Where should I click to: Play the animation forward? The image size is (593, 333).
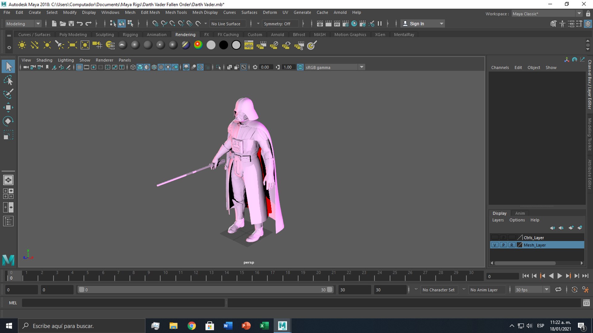tap(559, 276)
